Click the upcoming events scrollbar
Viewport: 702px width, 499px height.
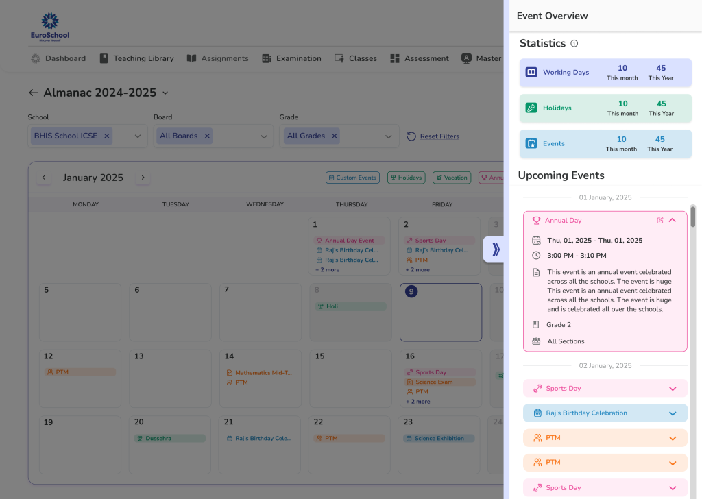point(692,217)
